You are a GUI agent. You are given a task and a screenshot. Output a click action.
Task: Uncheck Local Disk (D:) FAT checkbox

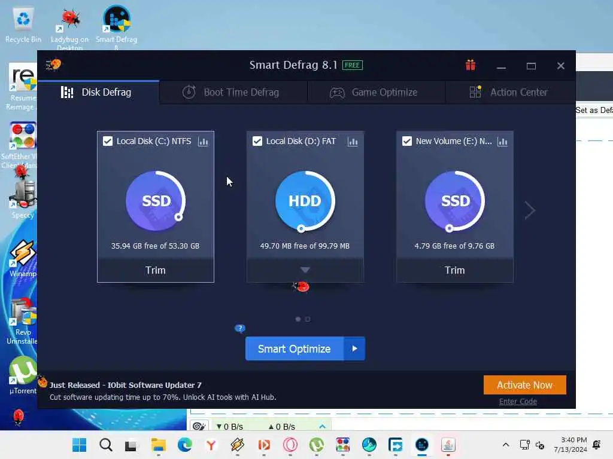pos(257,141)
